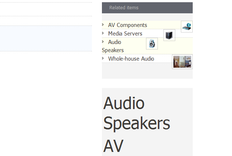Screen dimensions: 232x156
Task: Click the Audio Speakers loudspeaker icon
Action: pyautogui.click(x=152, y=44)
